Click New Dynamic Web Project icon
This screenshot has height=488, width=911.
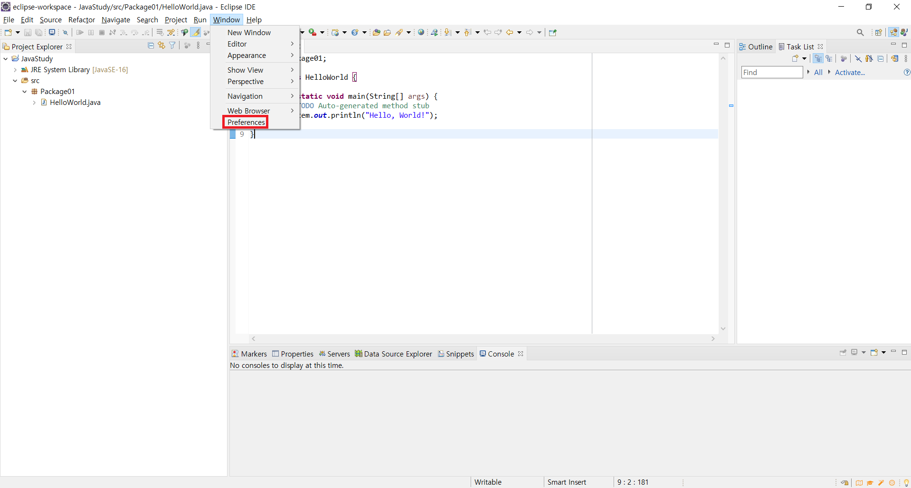[x=335, y=32]
